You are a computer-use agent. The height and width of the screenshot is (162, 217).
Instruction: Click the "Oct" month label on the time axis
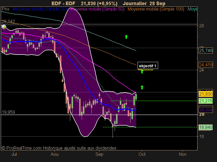142,154
